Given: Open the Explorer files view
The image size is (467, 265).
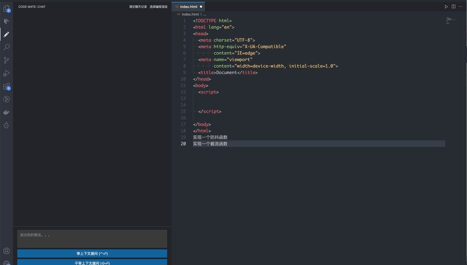Looking at the screenshot, I should (x=6, y=8).
